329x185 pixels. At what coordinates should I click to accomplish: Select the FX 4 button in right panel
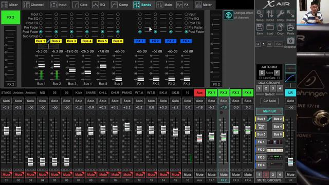261,165
